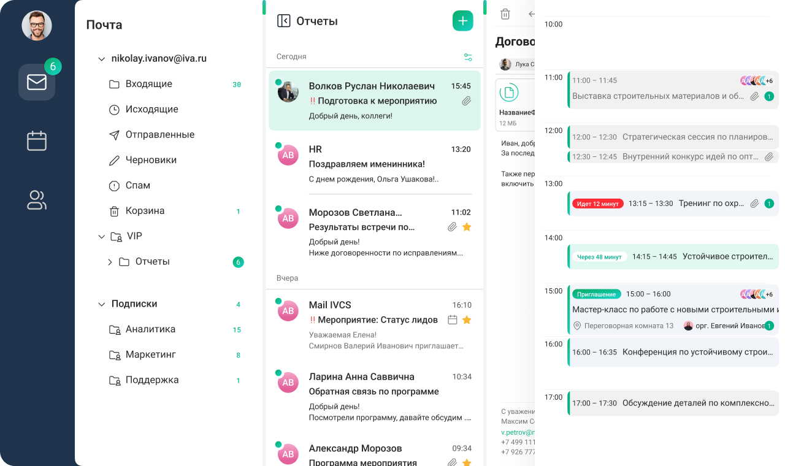
Task: Open the message list filter settings
Action: click(x=468, y=57)
